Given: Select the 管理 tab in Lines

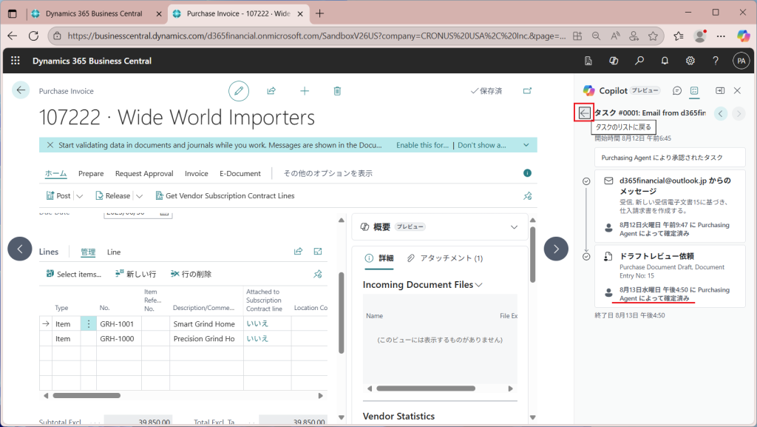Looking at the screenshot, I should coord(88,252).
